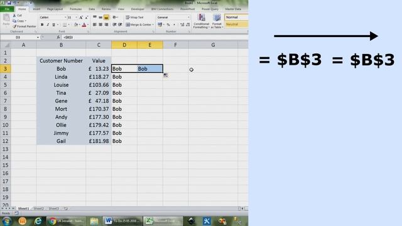Open the Power Query tab

pos(210,9)
